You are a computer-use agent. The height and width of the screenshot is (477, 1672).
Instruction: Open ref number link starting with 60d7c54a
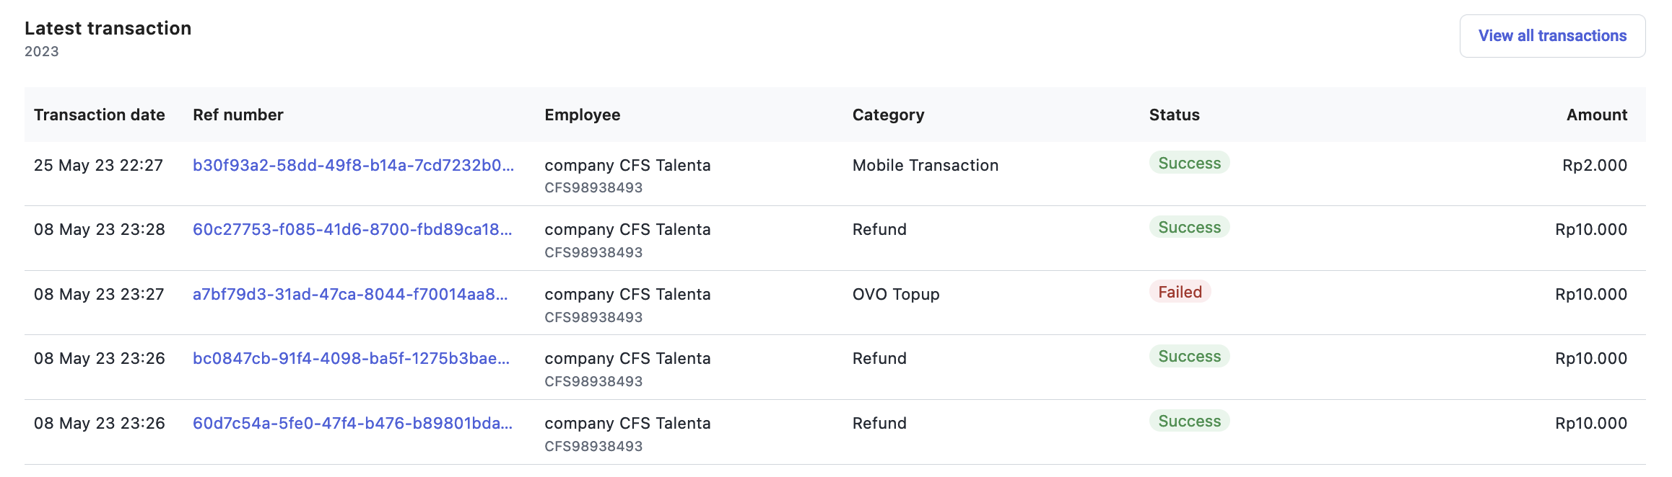352,423
